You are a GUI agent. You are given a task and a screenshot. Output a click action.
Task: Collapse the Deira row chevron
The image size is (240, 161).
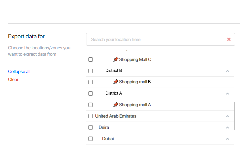228,128
